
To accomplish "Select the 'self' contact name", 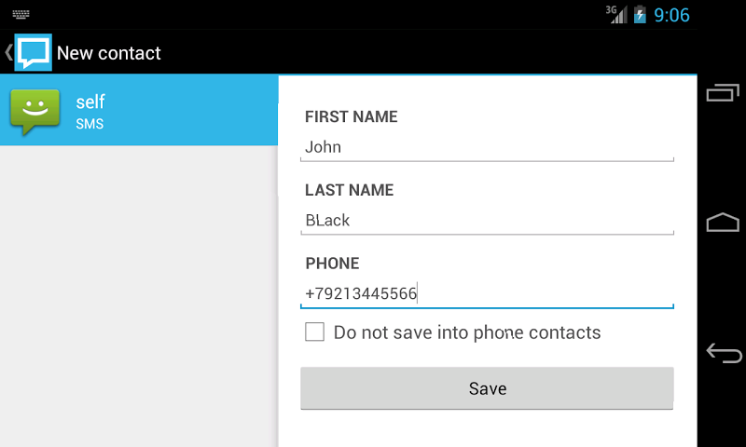I will (90, 102).
